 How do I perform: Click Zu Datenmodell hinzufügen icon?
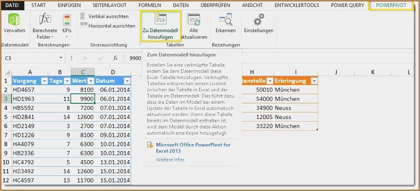click(160, 19)
